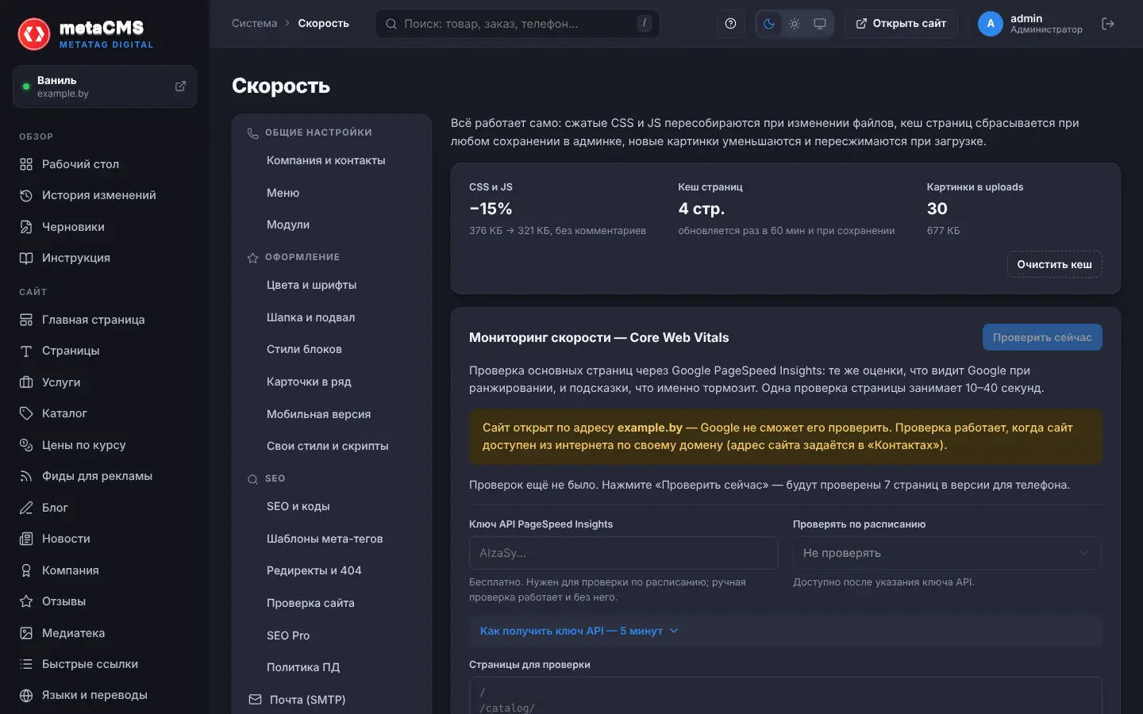Viewport: 1143px width, 714px height.
Task: Click the search field for товар, заказ, телефон
Action: (x=518, y=24)
